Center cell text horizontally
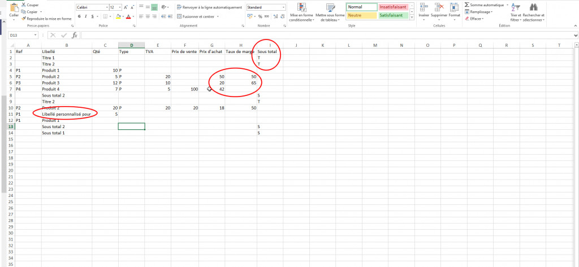Viewport: 579px width, 267px height. 148,16
